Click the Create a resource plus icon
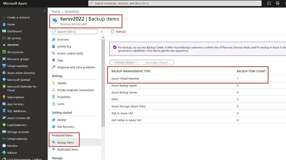 tap(4, 17)
